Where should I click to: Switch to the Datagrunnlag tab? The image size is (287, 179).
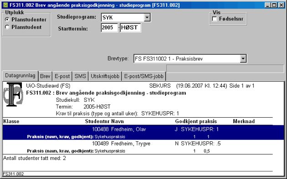20,75
